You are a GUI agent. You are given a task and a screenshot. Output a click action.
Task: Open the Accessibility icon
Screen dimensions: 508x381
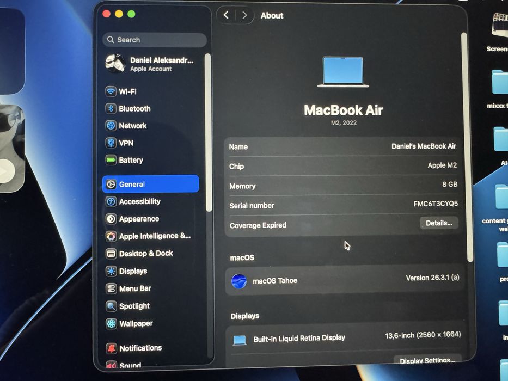[111, 201]
